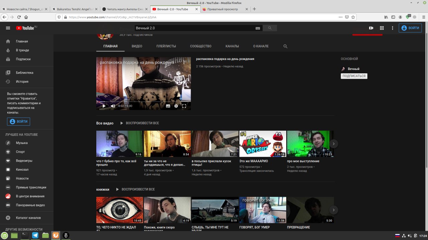Toggle subtitles on the featured video
The height and width of the screenshot is (240, 428).
tap(168, 106)
